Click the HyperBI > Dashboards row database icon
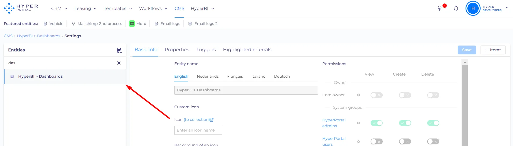The width and height of the screenshot is (513, 146). [x=12, y=77]
